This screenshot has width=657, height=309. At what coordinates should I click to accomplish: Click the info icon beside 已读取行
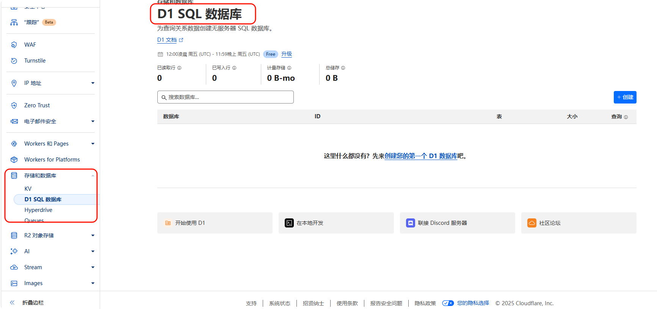(179, 68)
